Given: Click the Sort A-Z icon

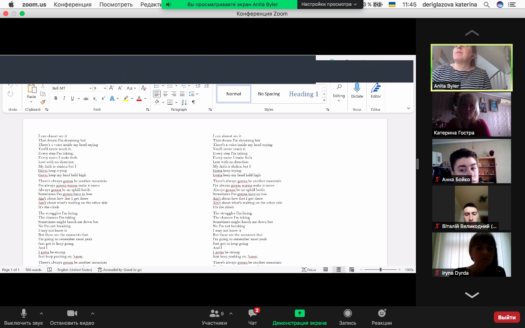Looking at the screenshot, I should point(184,102).
